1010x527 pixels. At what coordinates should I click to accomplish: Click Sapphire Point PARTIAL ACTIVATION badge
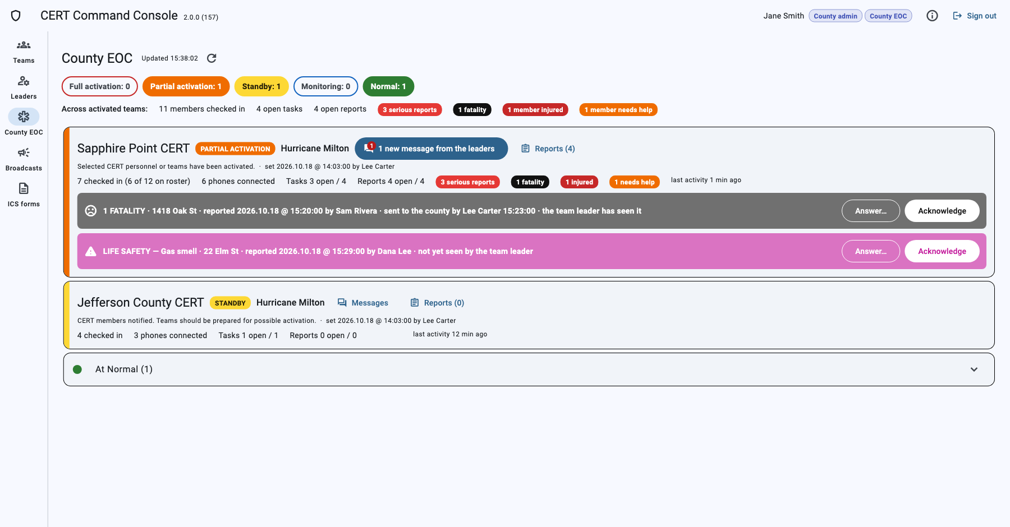pyautogui.click(x=235, y=149)
